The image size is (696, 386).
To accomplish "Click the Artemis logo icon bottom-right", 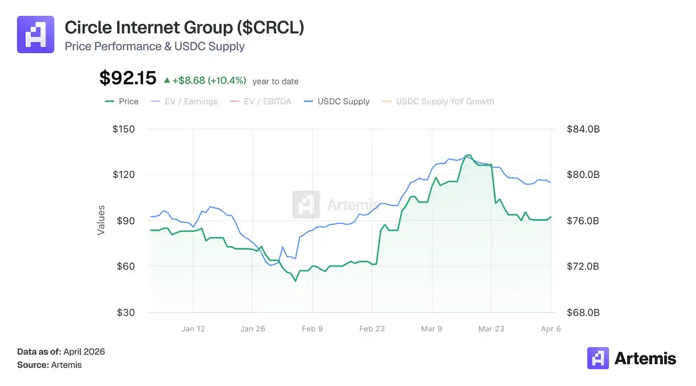I will [x=598, y=358].
